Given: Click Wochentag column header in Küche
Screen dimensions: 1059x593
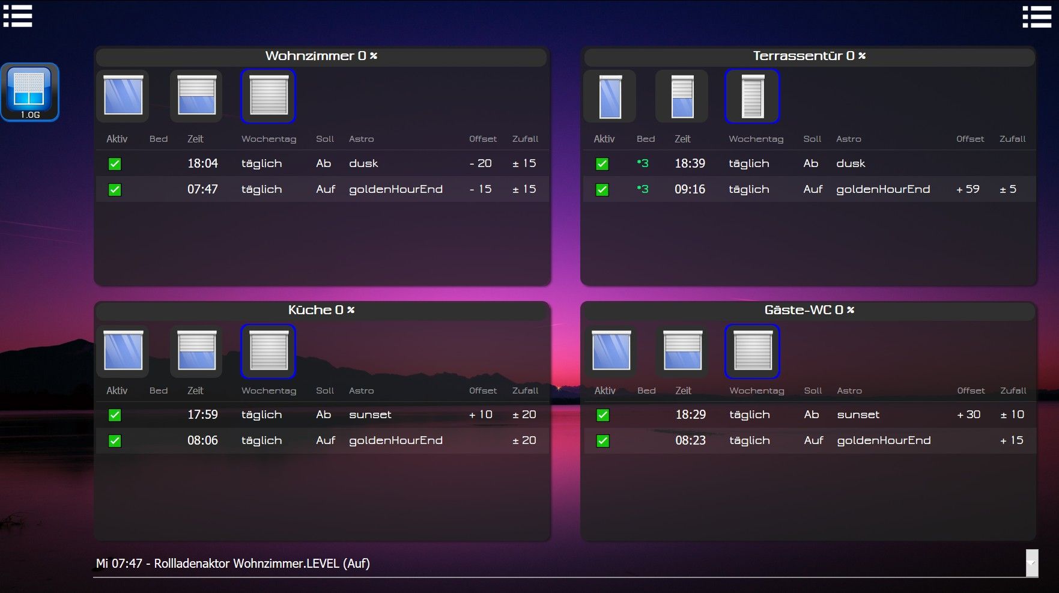Looking at the screenshot, I should pos(269,391).
